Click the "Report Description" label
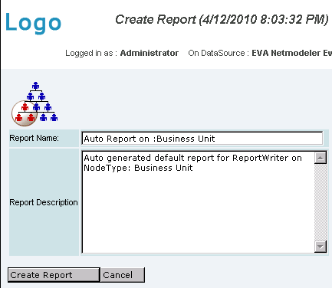Viewport: 332px width, 288px height. (x=44, y=202)
